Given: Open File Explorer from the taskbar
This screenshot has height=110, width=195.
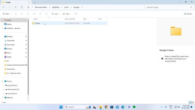Looking at the screenshot, I should [x=101, y=107].
